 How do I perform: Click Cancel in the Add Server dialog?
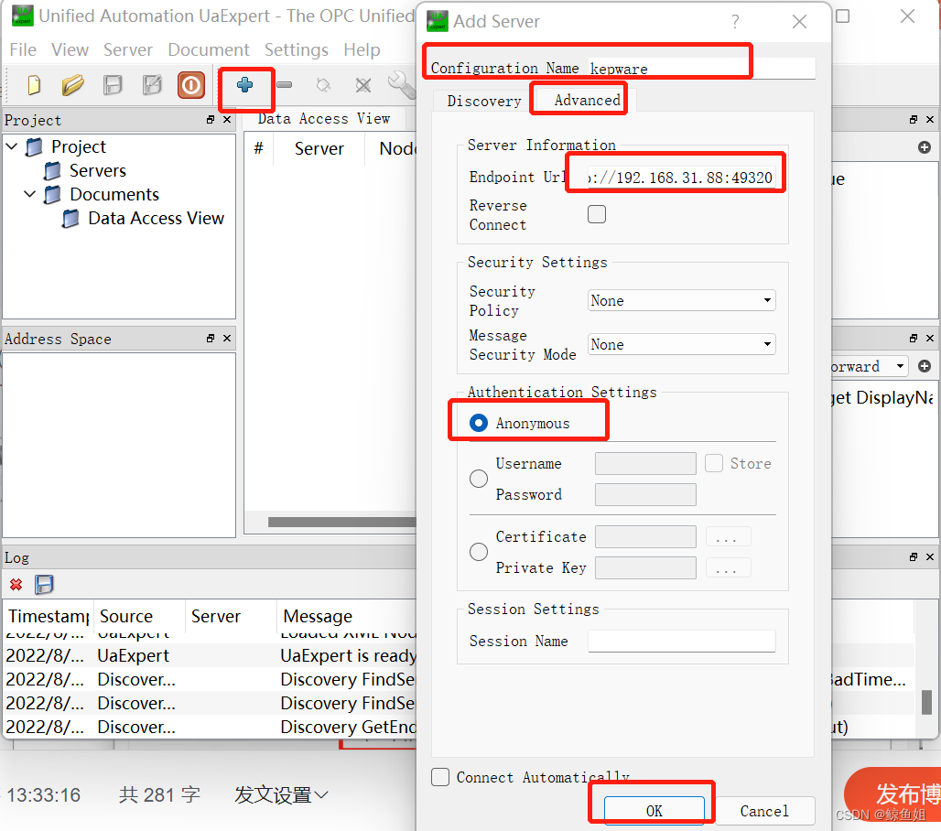point(764,811)
